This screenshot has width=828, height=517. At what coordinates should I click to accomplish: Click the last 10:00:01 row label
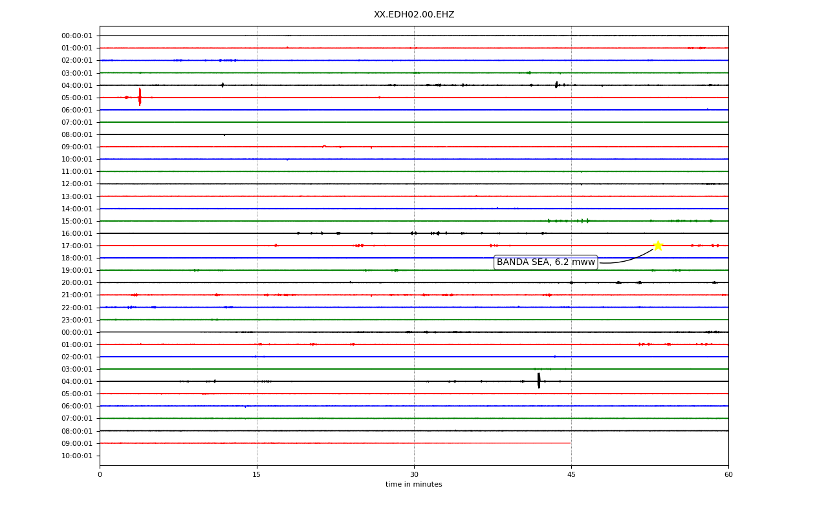pos(77,456)
